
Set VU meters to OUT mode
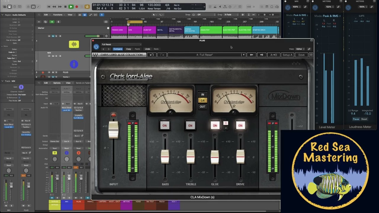pyautogui.click(x=203, y=107)
